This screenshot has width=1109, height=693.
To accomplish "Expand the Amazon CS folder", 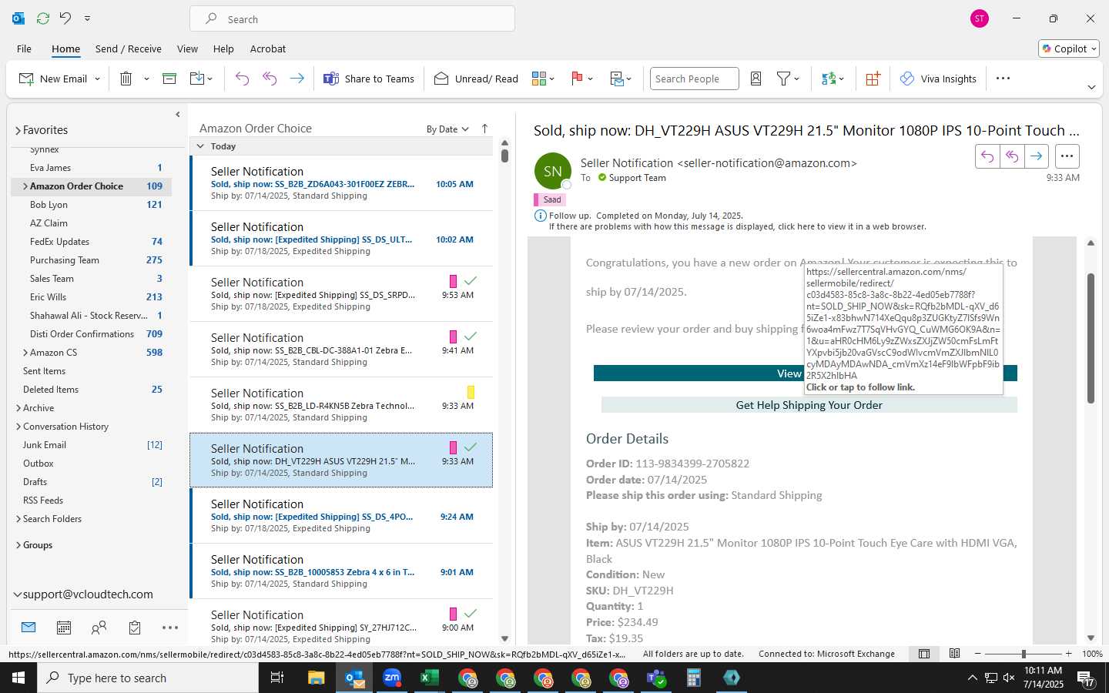I will click(x=25, y=353).
